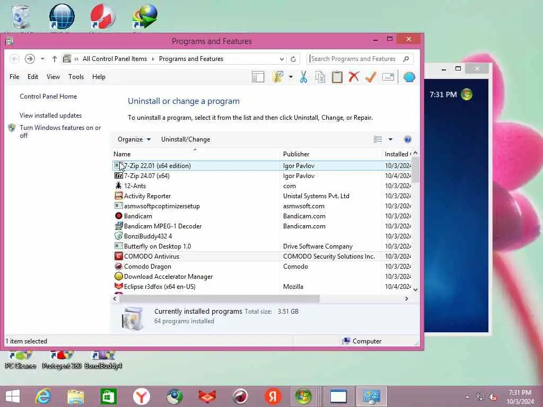Click Turn Windows features on or off
The image size is (543, 407).
60,131
